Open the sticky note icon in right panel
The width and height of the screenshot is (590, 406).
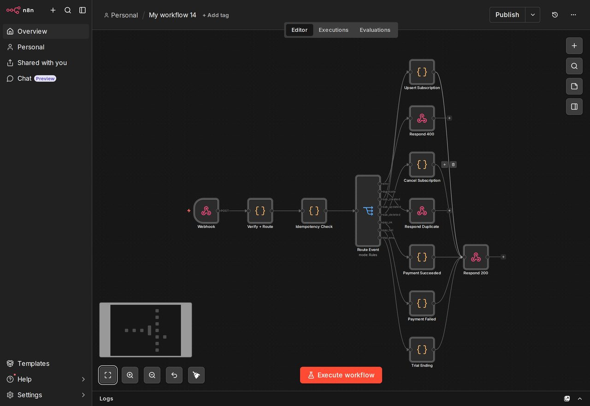click(574, 86)
